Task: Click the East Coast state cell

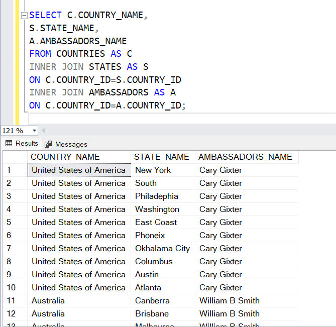Action: (163, 223)
